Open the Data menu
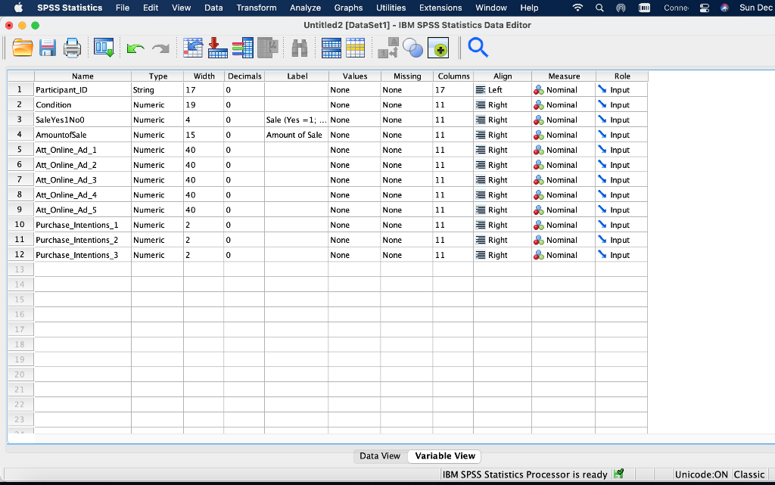Image resolution: width=775 pixels, height=485 pixels. tap(213, 8)
